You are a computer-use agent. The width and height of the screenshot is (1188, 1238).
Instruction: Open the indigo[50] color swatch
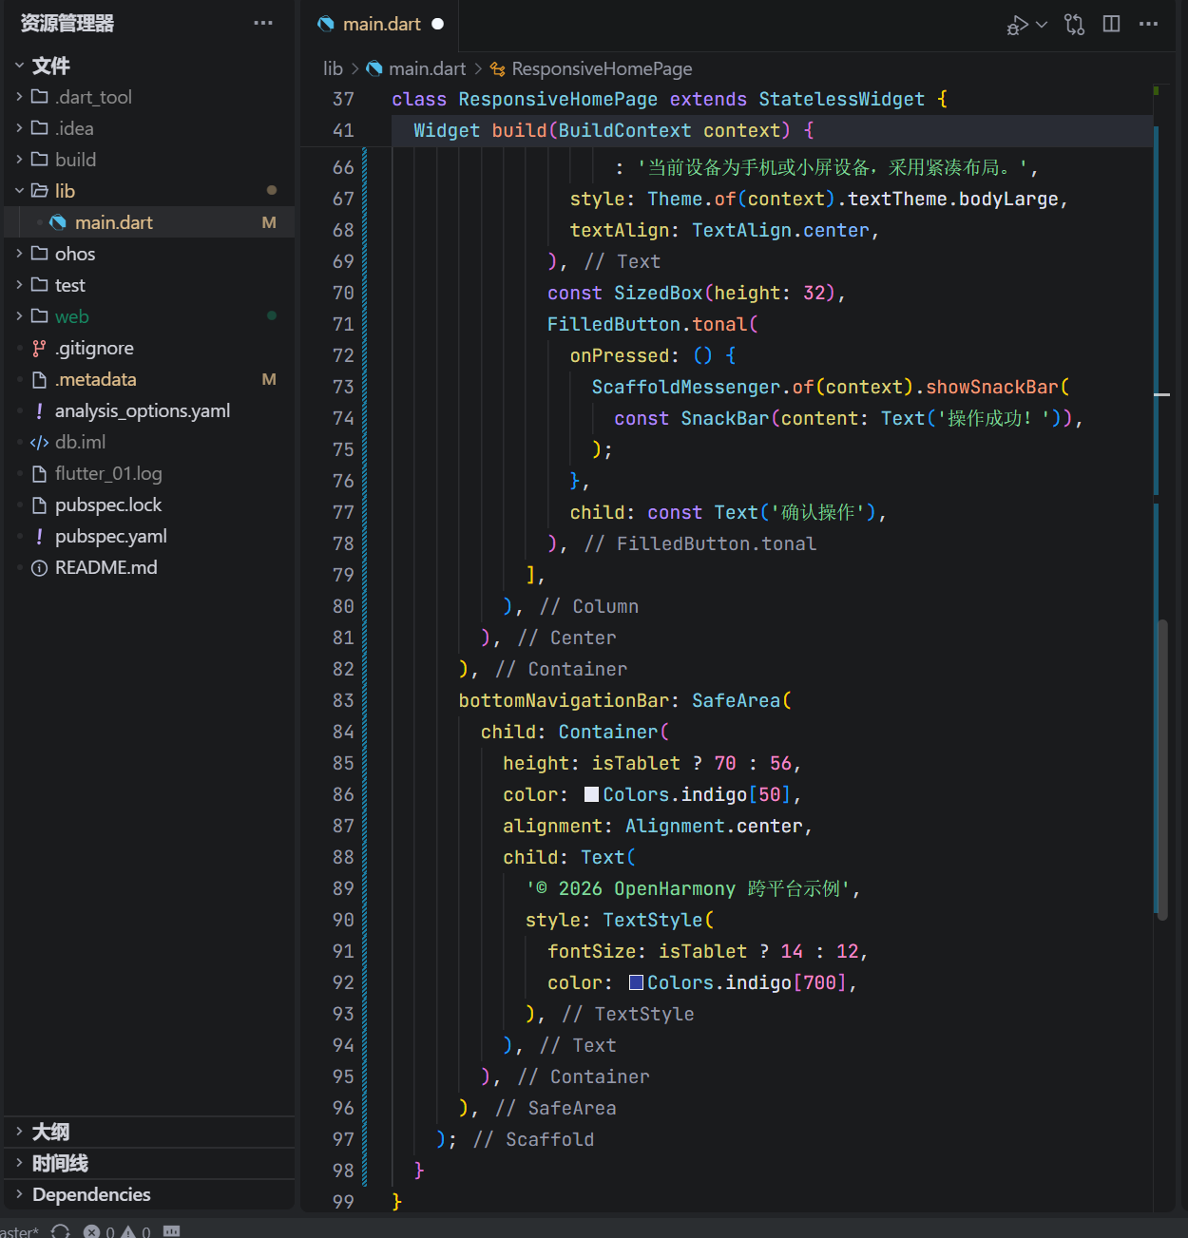591,794
